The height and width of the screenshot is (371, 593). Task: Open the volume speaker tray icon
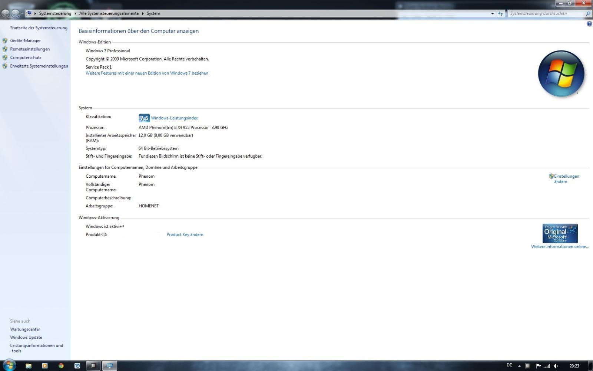(556, 366)
